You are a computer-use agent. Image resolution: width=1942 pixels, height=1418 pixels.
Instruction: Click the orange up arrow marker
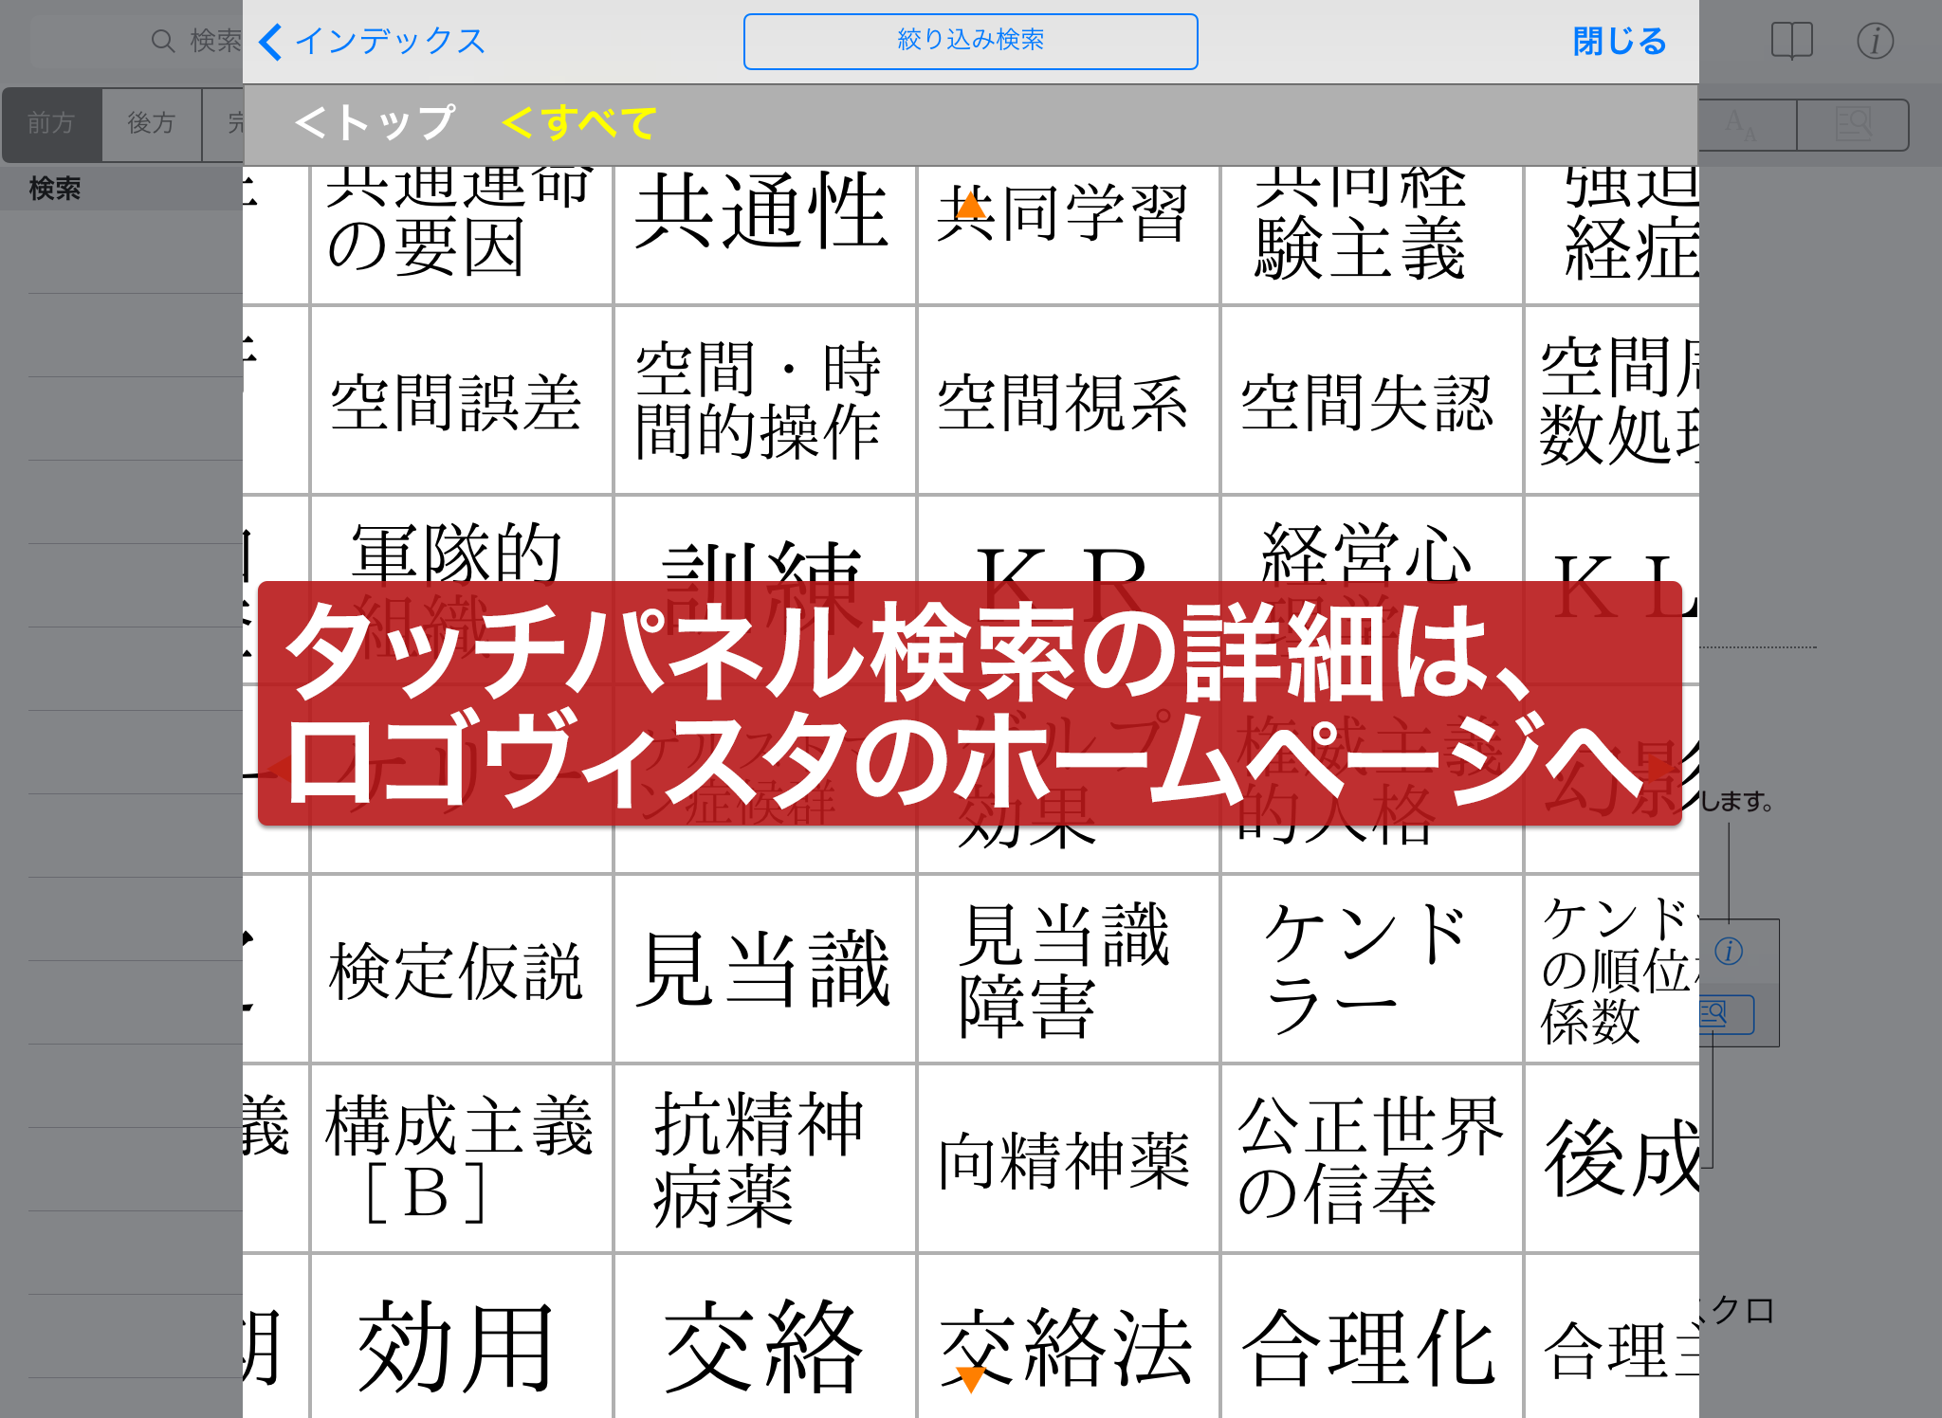(x=970, y=205)
